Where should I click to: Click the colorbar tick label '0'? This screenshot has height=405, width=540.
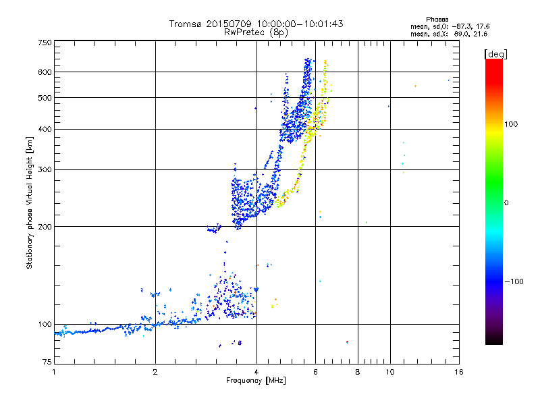[x=506, y=203]
